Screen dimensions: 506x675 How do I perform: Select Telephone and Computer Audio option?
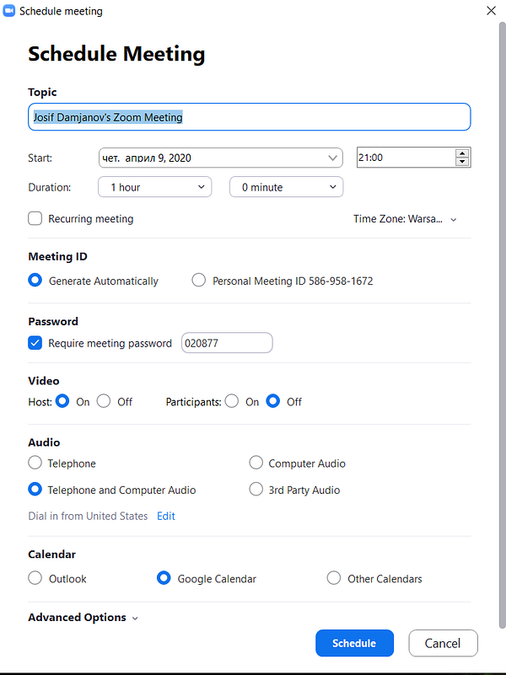coord(35,490)
